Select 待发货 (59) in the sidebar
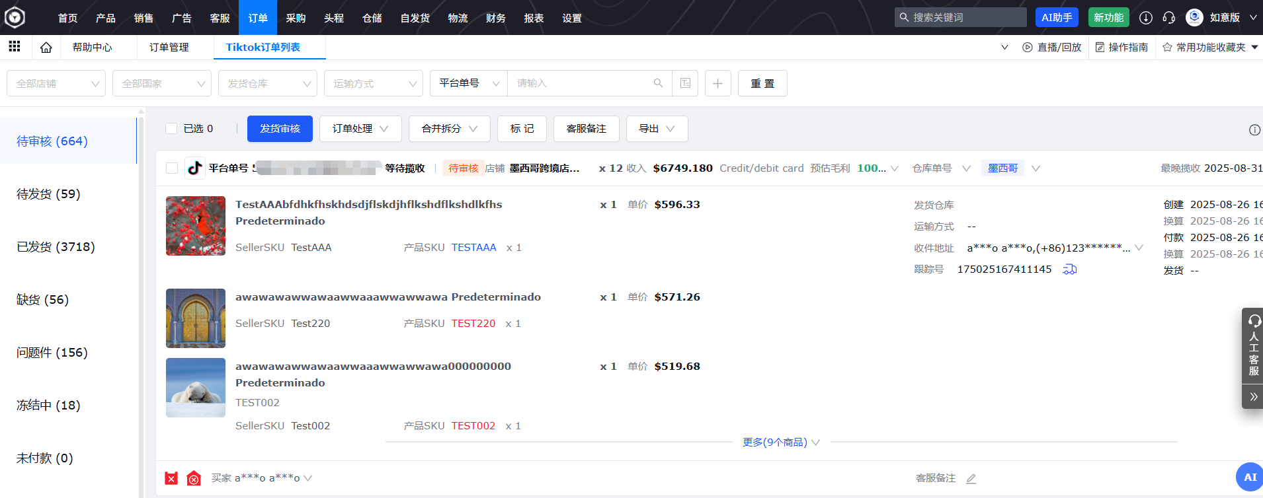1263x498 pixels. click(48, 194)
